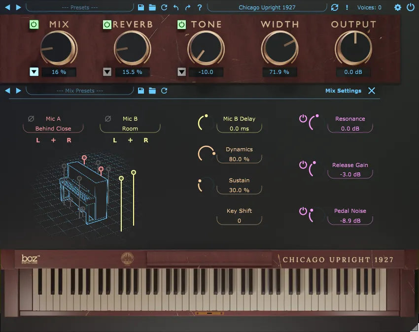Screen dimensions: 419x332
Task: Click the plus button under Mic A
Action: coord(53,140)
